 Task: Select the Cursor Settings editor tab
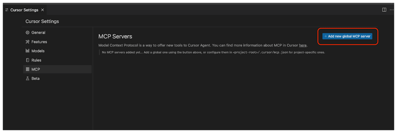tap(25, 10)
